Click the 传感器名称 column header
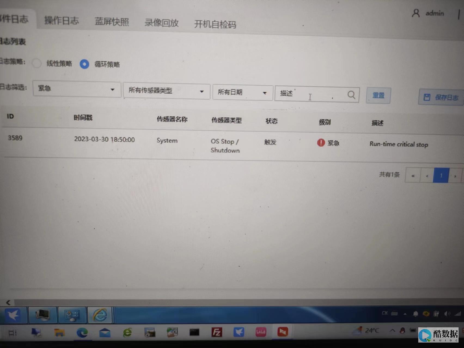Screen dimensions: 464x348 click(x=172, y=119)
